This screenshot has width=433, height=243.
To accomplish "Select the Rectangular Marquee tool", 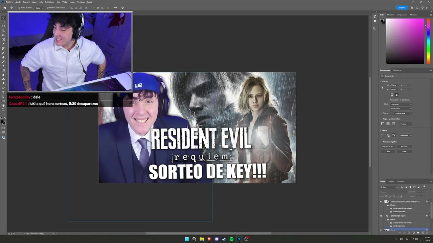I will pos(3,22).
